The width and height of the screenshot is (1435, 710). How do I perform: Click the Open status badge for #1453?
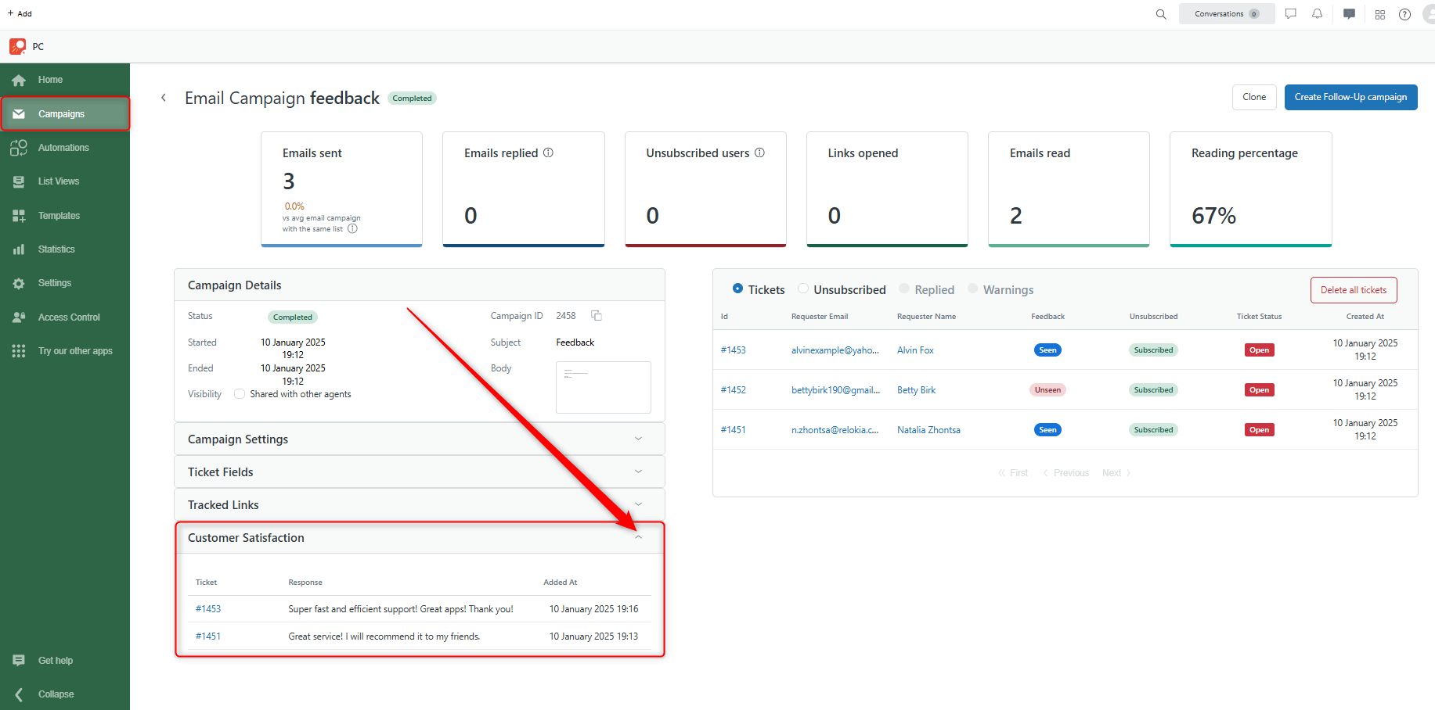(x=1259, y=350)
